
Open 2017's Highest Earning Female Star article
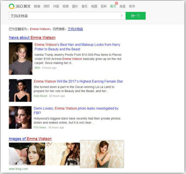point(78,81)
